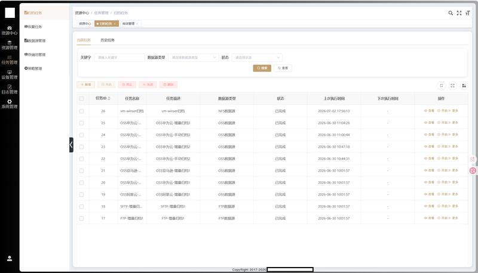The image size is (478, 273).
Task: Tick the checkbox for task 25
Action: point(81,123)
